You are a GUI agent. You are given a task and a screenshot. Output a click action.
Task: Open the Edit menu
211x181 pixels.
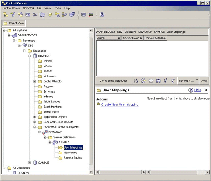pos(39,8)
